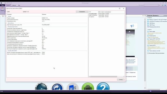Click Менеджер Документов icon
Viewport: 167px width, 94px height.
(148, 27)
